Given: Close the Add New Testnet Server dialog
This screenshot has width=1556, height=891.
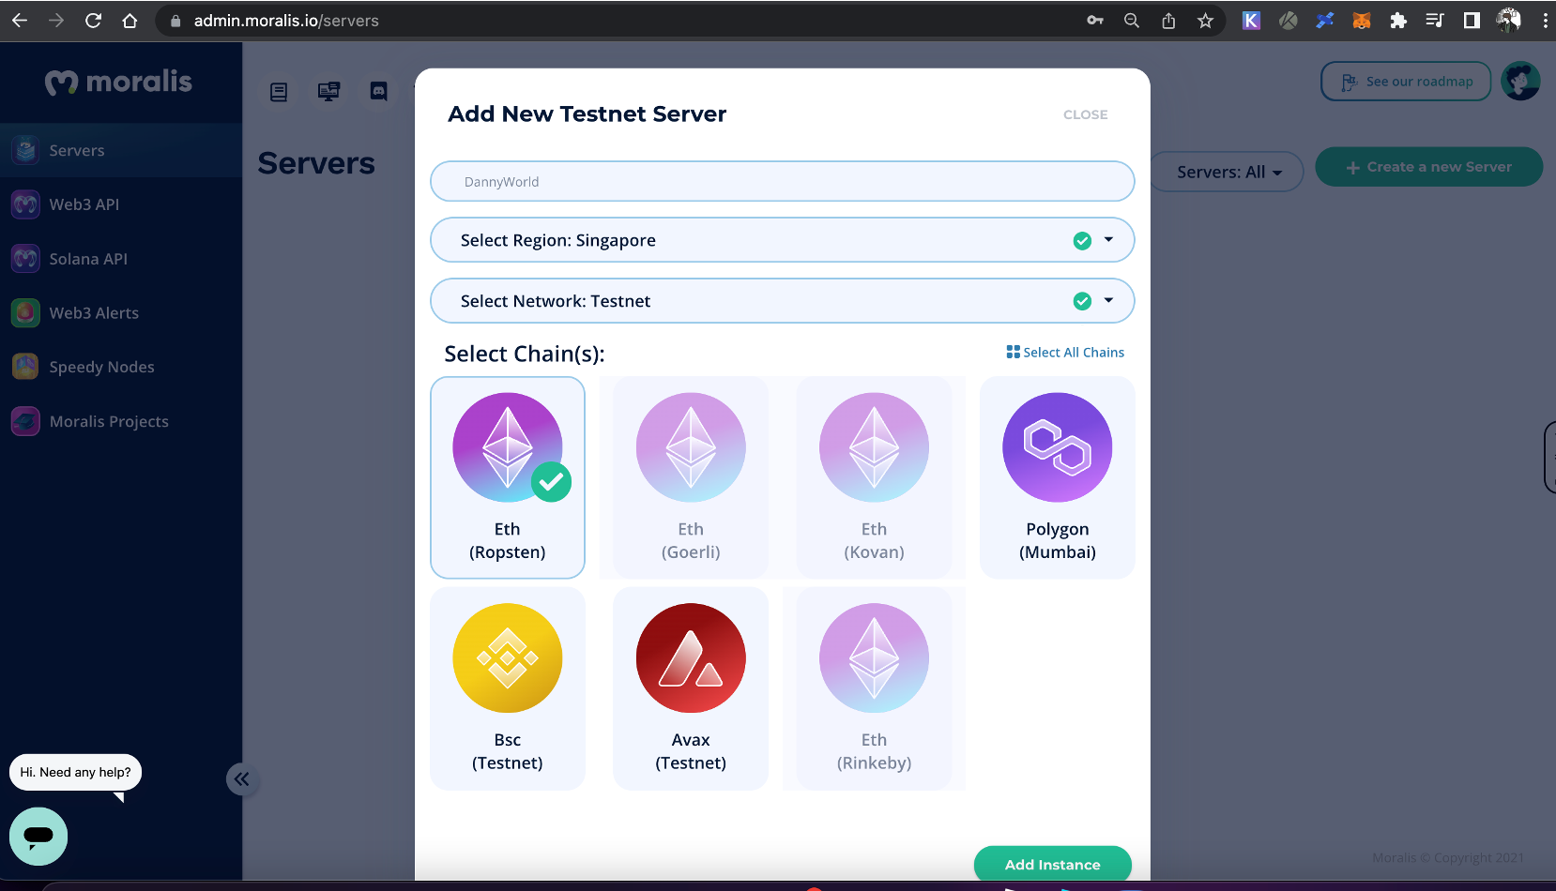Looking at the screenshot, I should [1086, 114].
